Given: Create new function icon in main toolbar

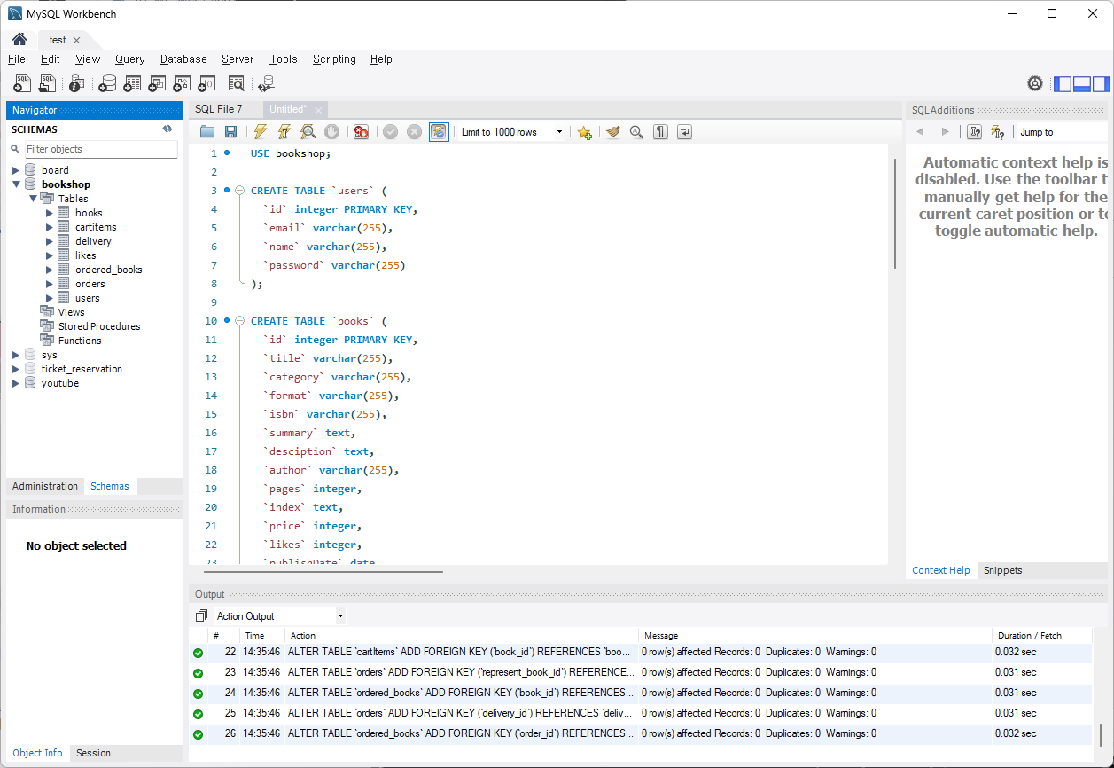Looking at the screenshot, I should 206,83.
